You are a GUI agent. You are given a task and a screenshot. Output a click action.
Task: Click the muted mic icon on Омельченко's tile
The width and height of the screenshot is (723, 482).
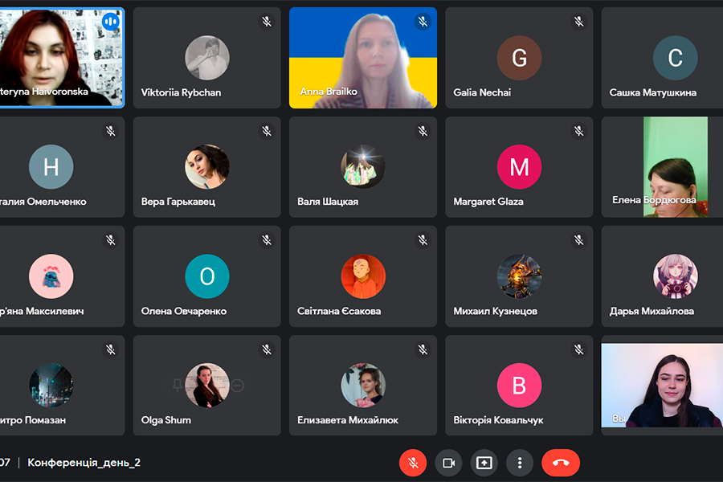tap(111, 131)
